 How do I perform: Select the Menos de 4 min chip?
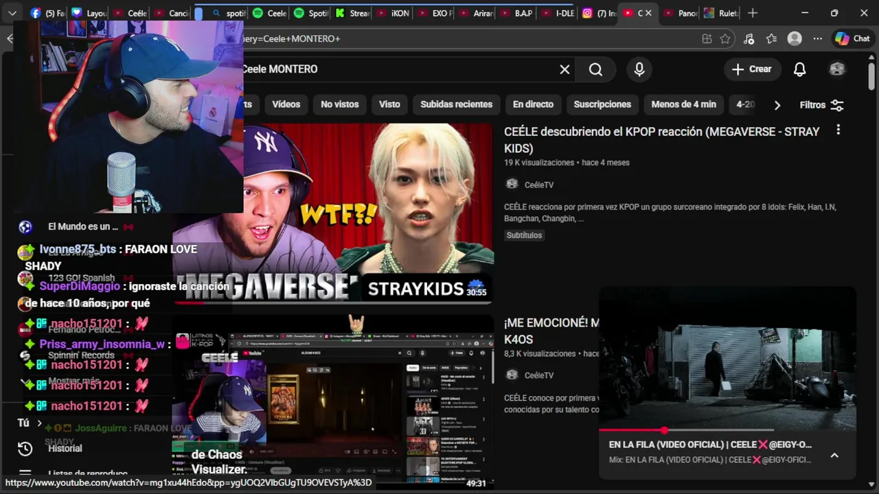coord(683,104)
